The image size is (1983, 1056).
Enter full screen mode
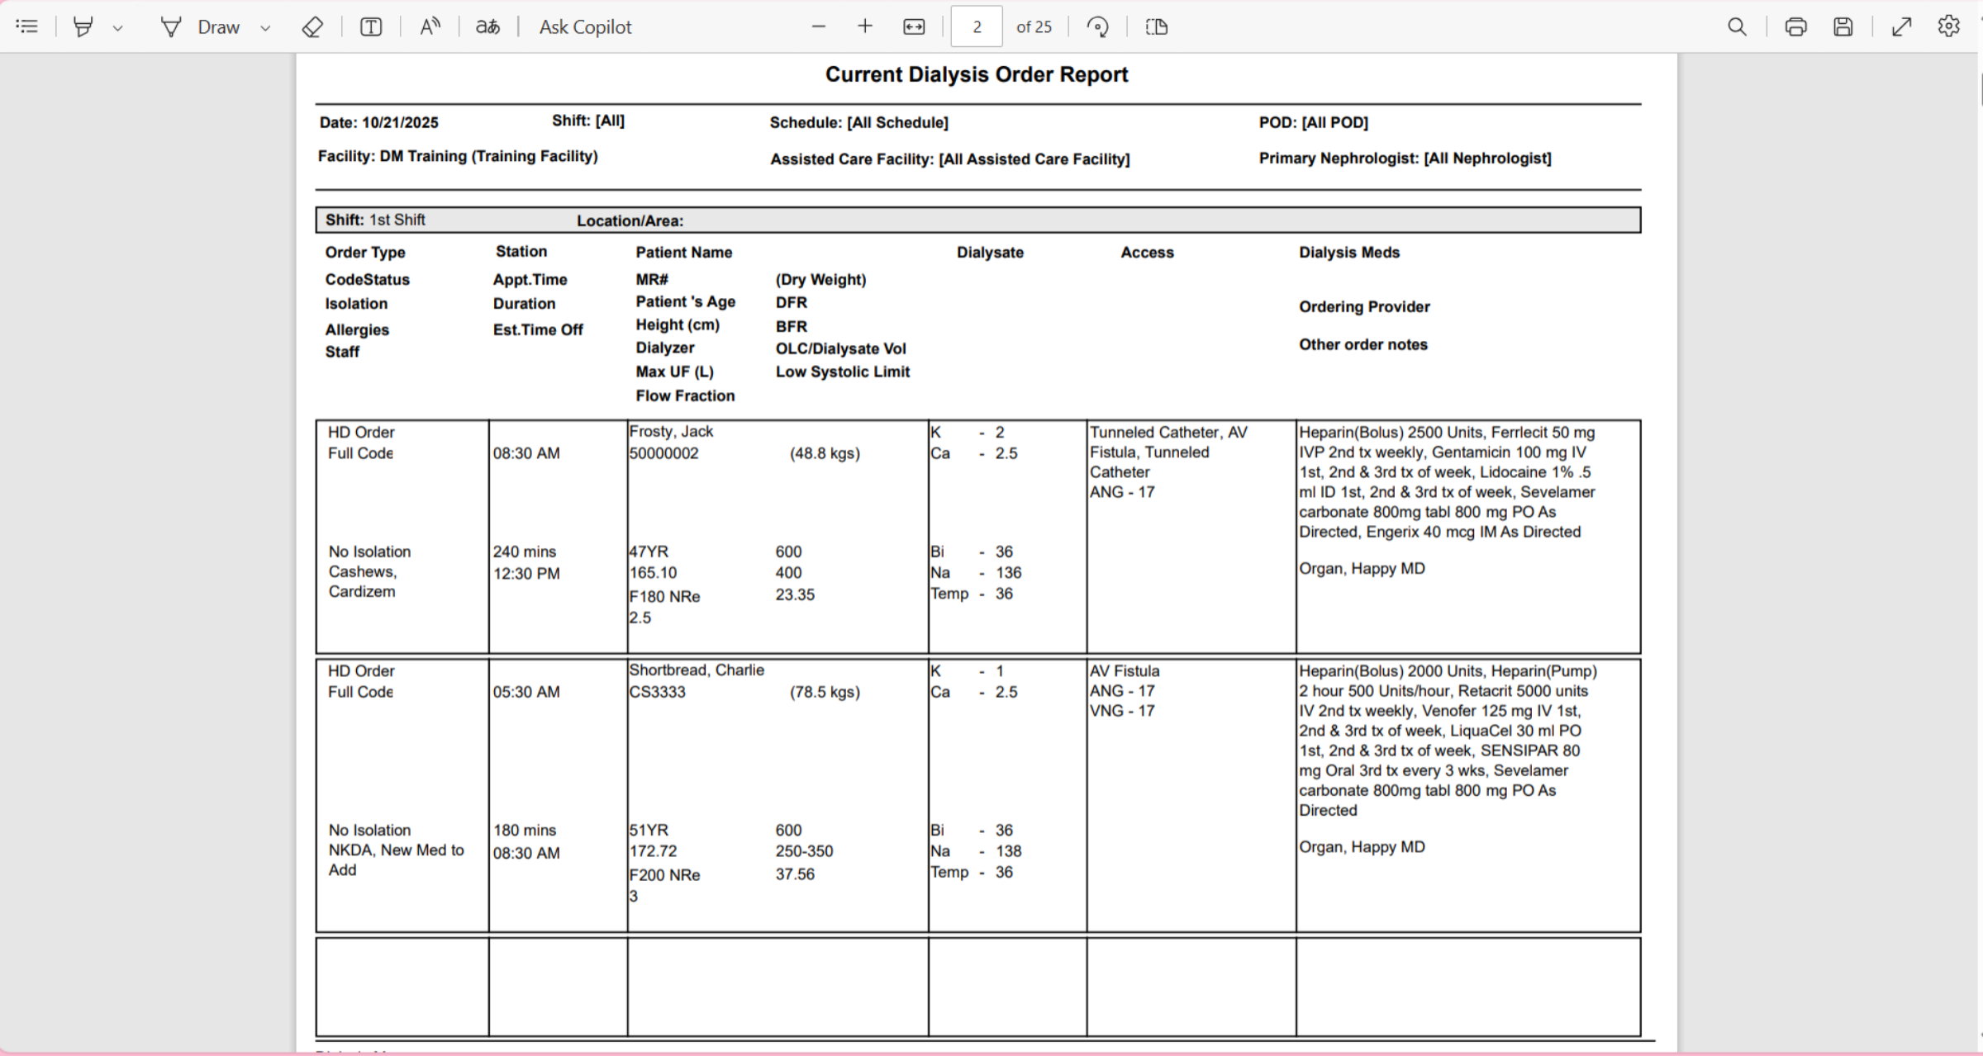(1902, 26)
